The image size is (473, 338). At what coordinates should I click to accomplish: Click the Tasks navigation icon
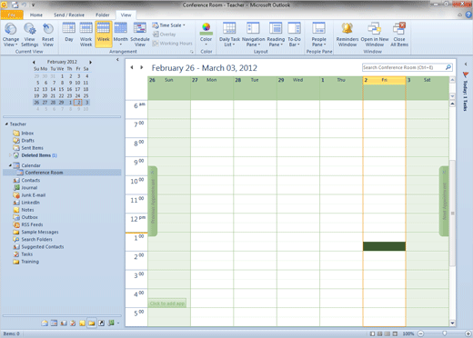coord(73,323)
